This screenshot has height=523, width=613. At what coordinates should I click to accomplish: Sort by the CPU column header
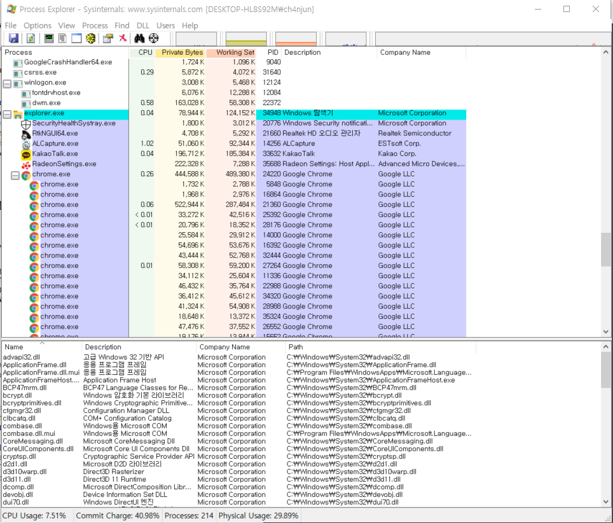[142, 52]
